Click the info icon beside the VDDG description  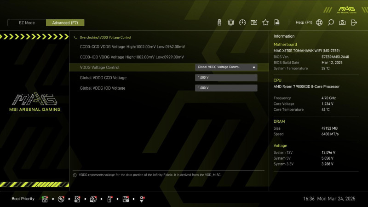pos(75,175)
